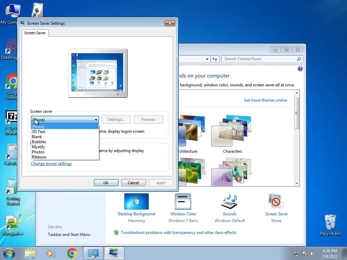
Task: Click Window Color link text
Action: (x=183, y=214)
